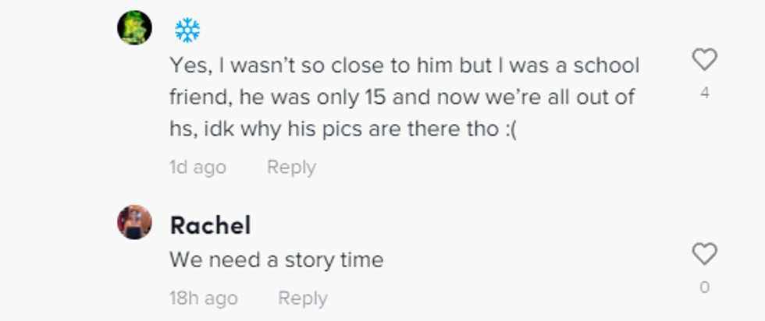Like the school friend comment
The width and height of the screenshot is (765, 321).
pos(704,60)
